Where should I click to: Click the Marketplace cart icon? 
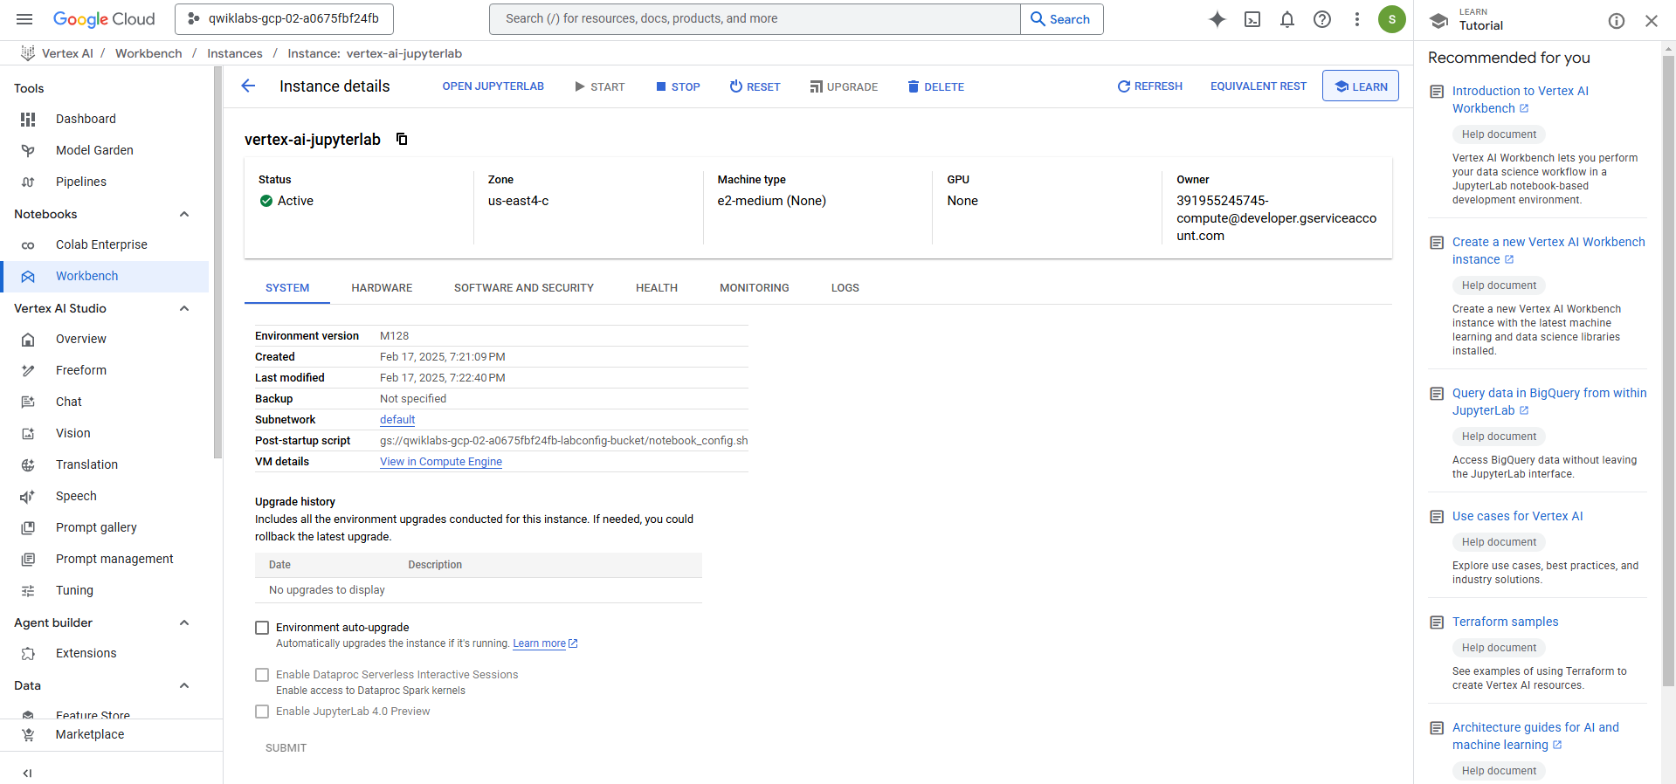(28, 734)
